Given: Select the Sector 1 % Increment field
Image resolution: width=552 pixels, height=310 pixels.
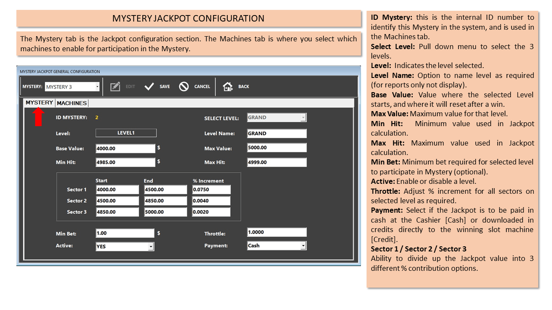Looking at the screenshot, I should pyautogui.click(x=211, y=189).
